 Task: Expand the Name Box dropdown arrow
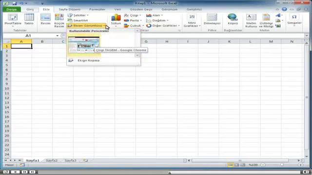click(x=58, y=35)
